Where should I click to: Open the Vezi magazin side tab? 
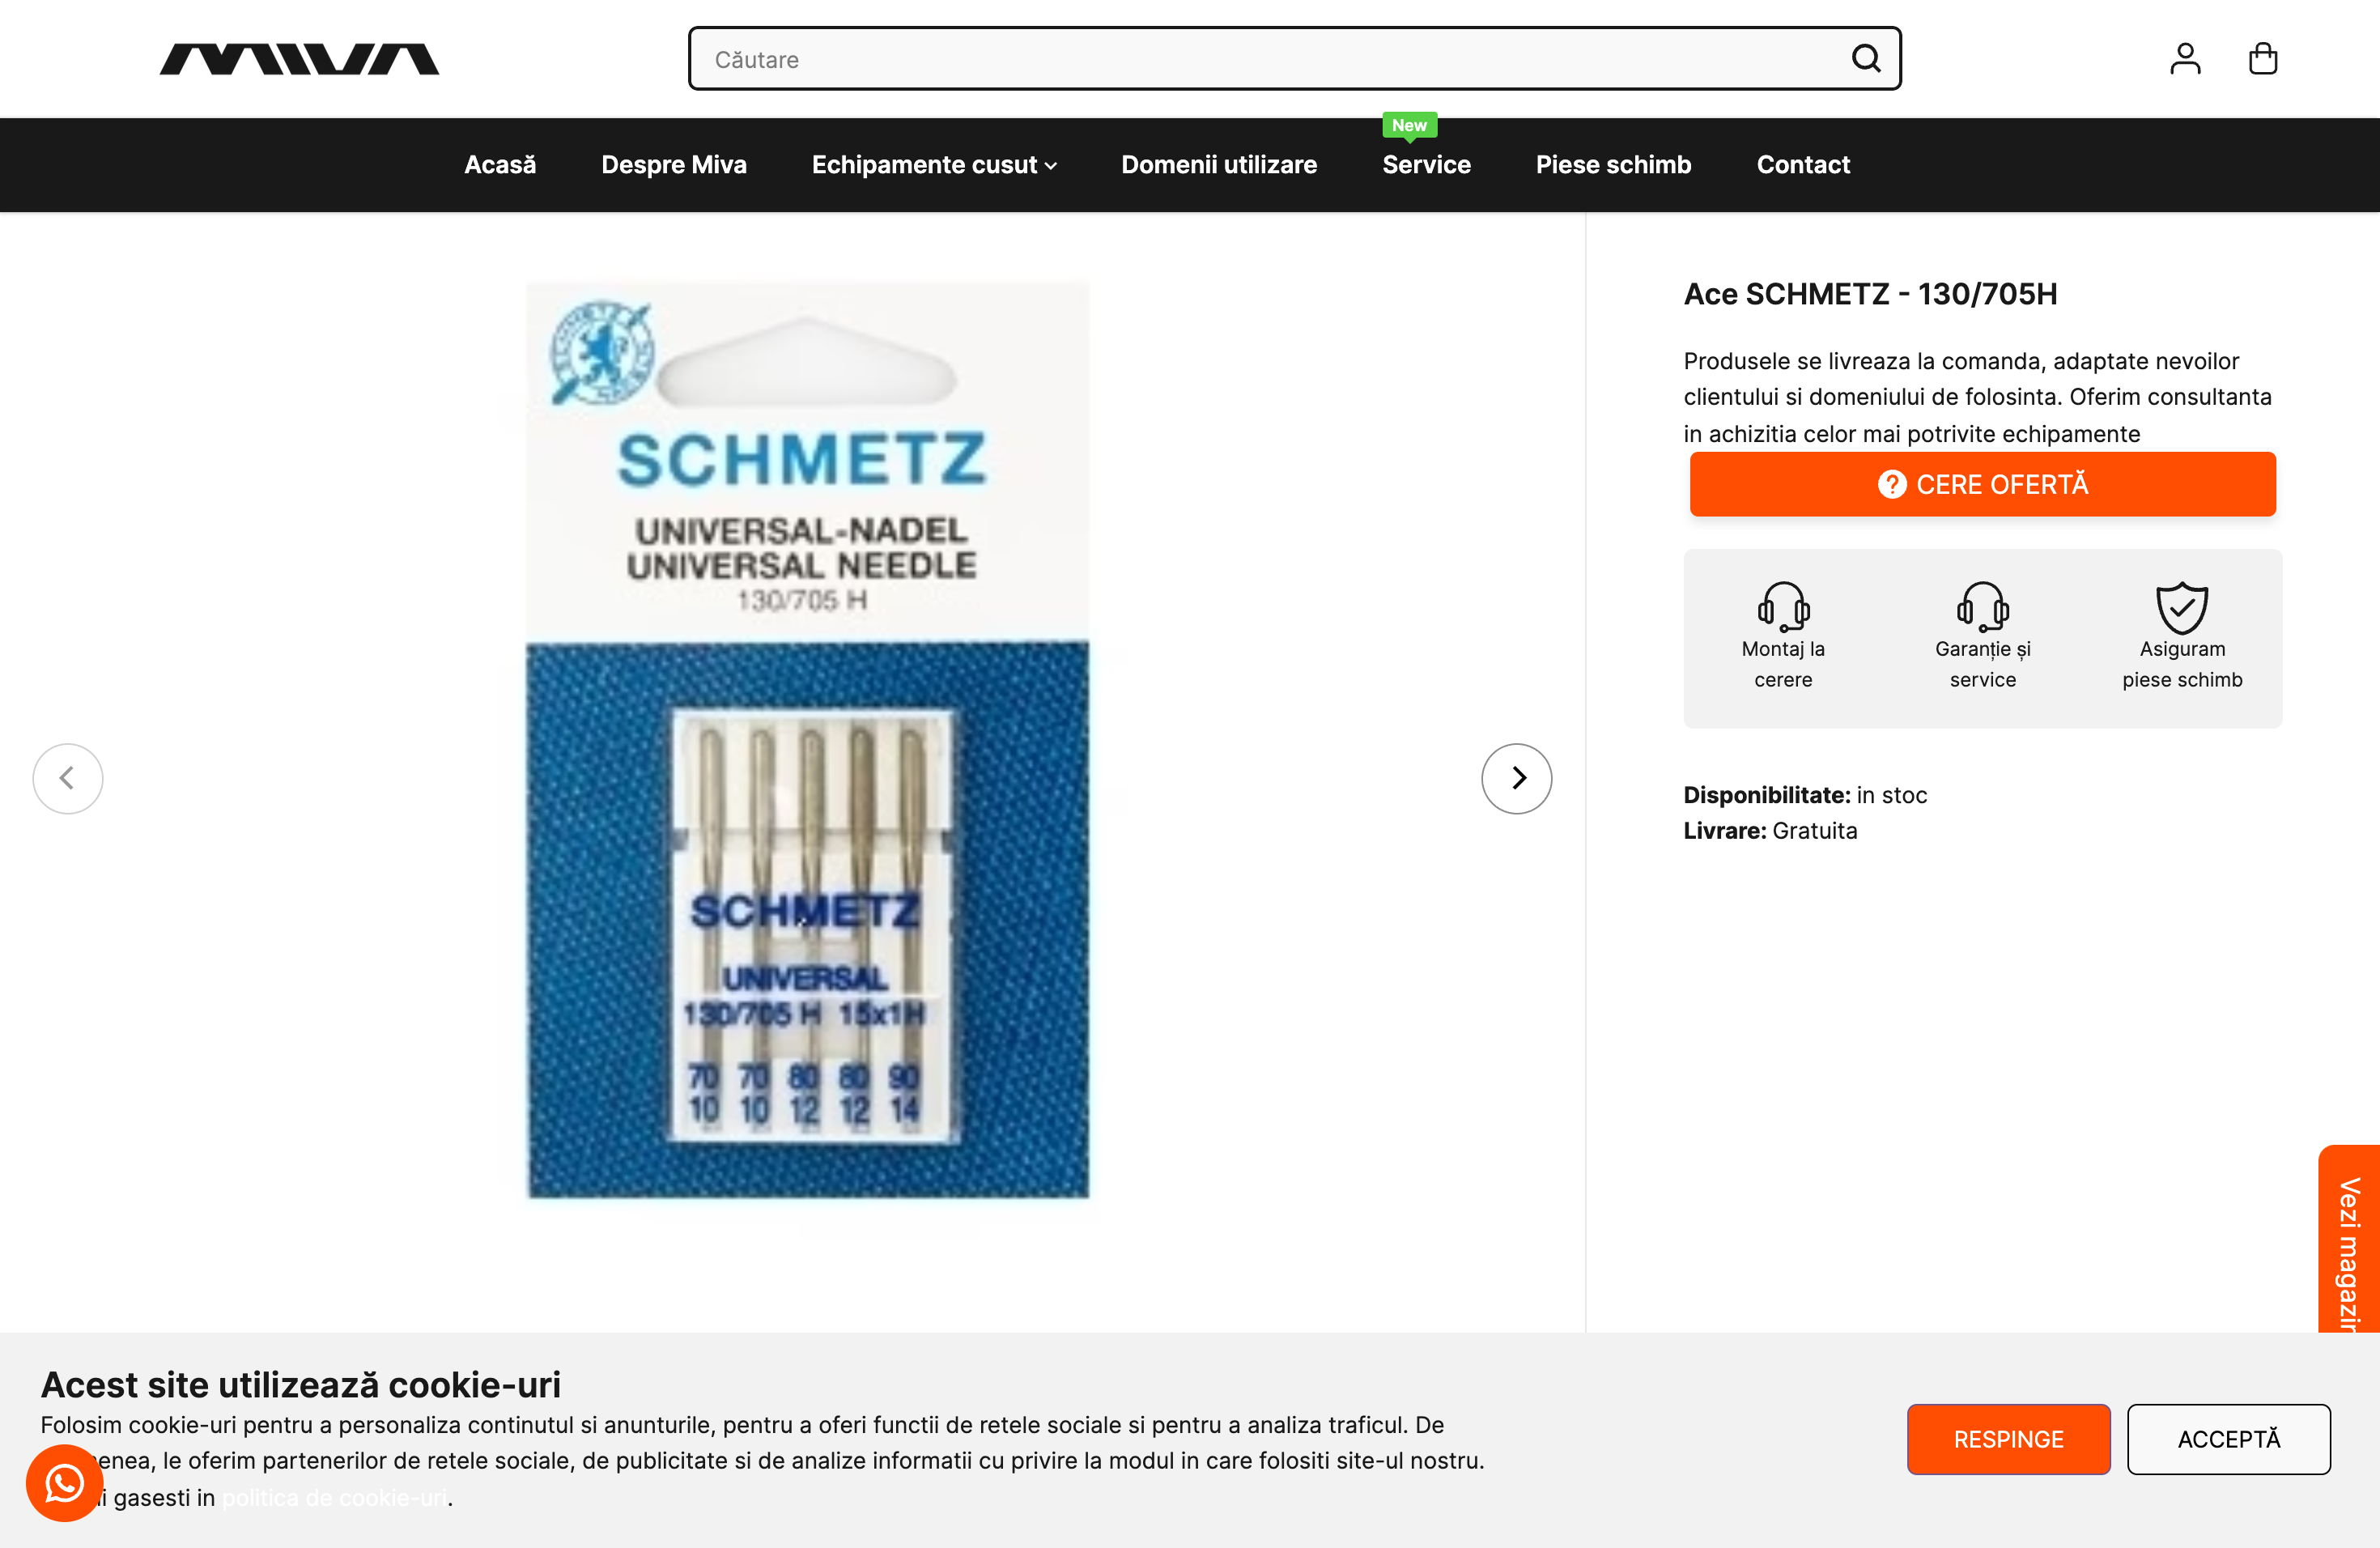[x=2349, y=1240]
